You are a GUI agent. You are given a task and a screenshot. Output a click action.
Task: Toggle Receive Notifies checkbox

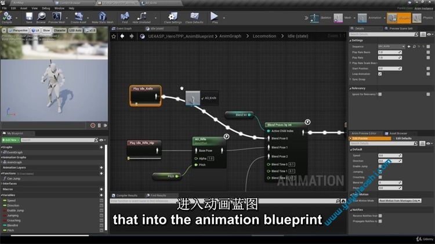coord(380,216)
